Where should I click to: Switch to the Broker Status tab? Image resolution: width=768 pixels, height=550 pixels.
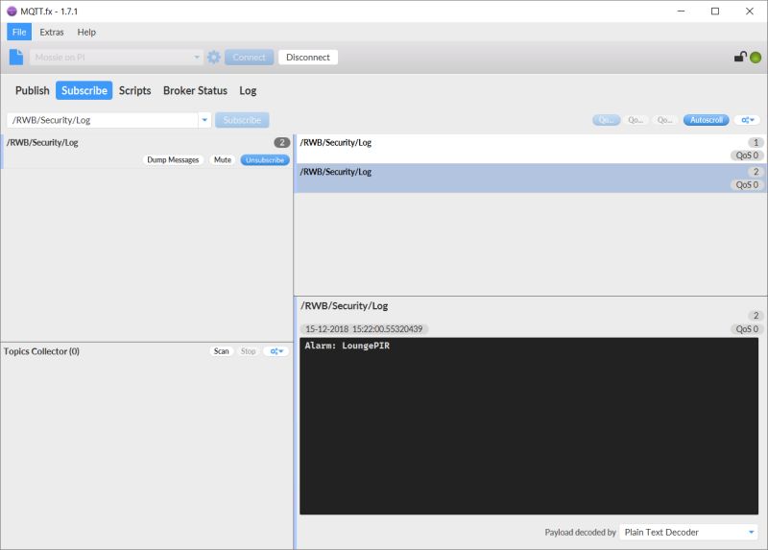point(195,90)
